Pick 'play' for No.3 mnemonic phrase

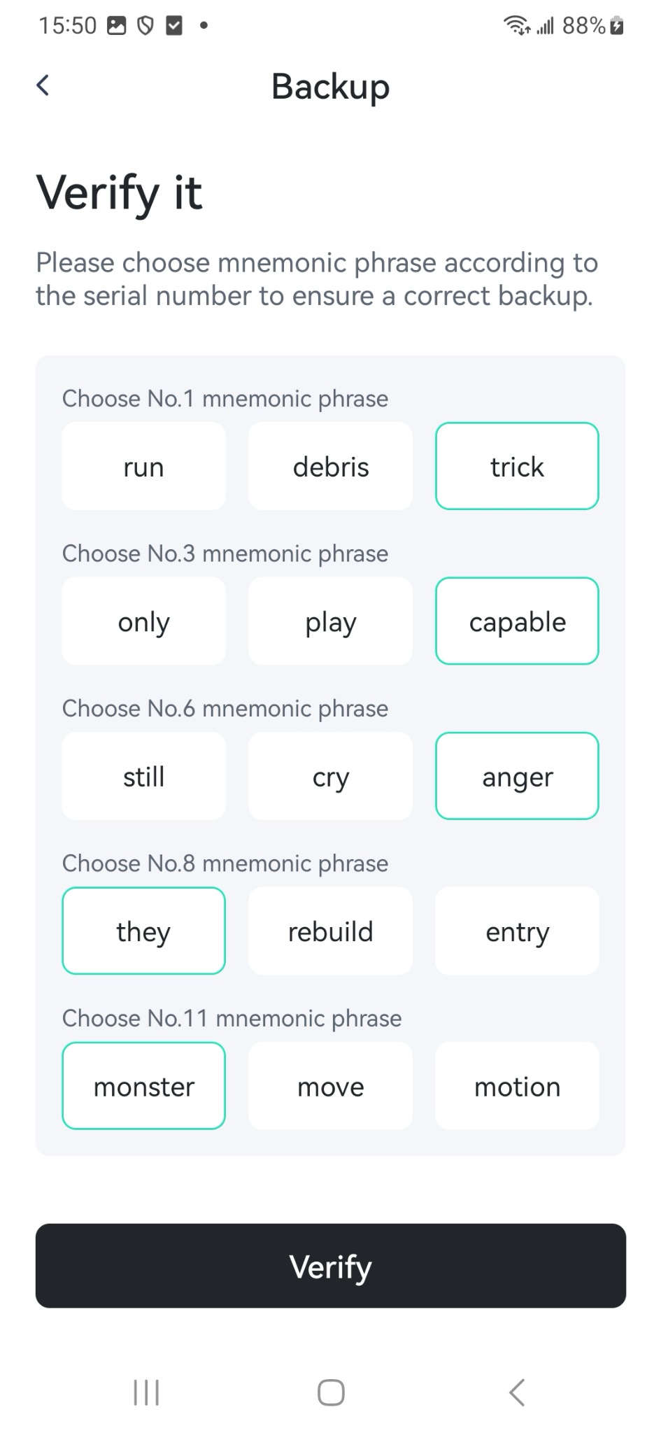pos(331,621)
